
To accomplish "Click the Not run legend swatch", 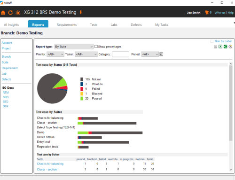I will pos(82,79).
